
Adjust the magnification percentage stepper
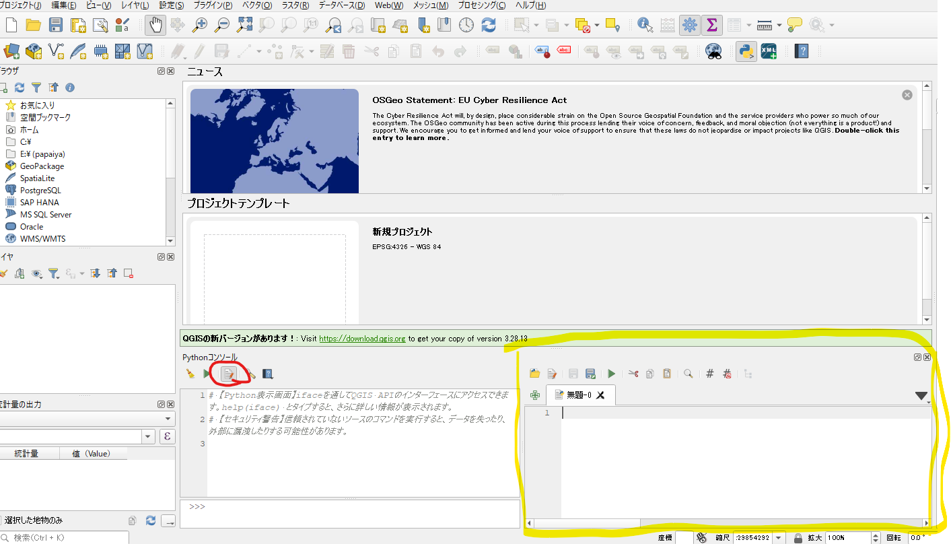click(877, 538)
